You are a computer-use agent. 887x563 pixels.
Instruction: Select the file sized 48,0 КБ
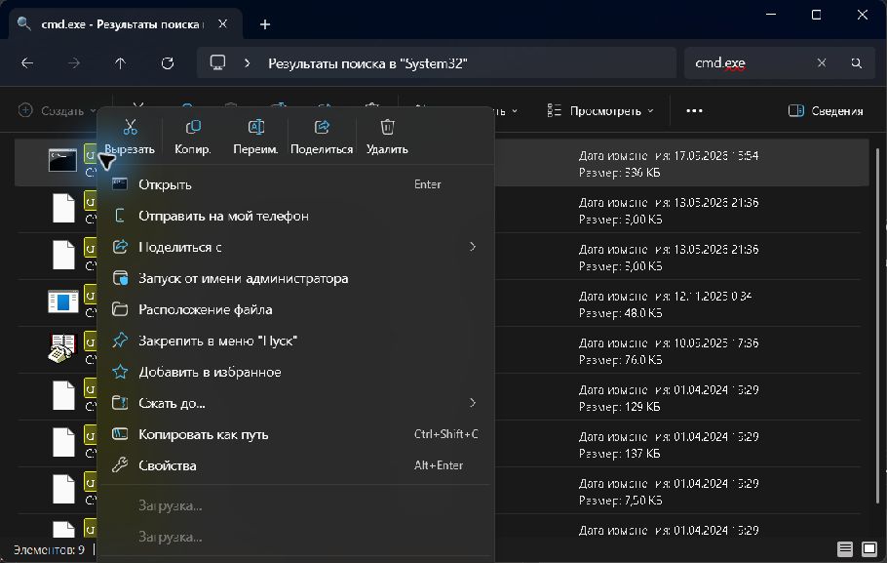click(442, 304)
